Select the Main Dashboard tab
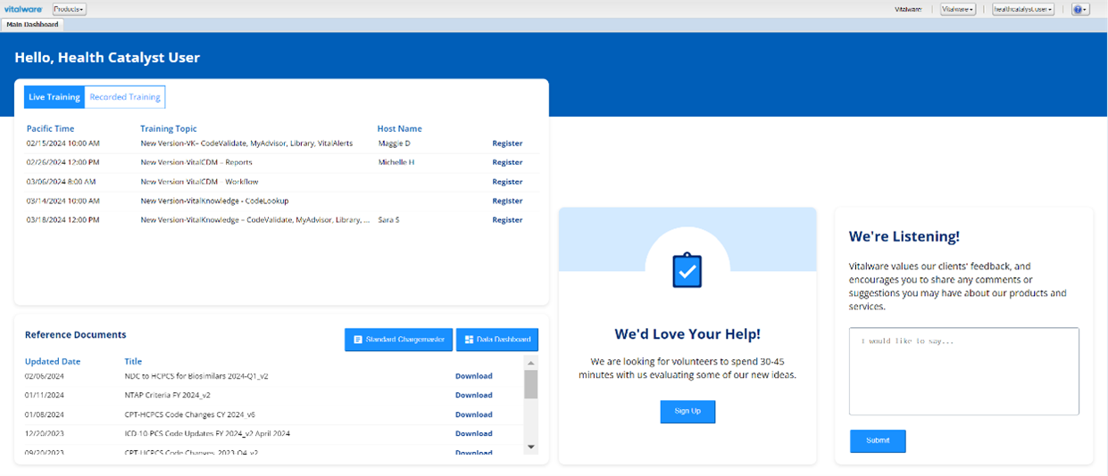1108x476 pixels. coord(32,25)
